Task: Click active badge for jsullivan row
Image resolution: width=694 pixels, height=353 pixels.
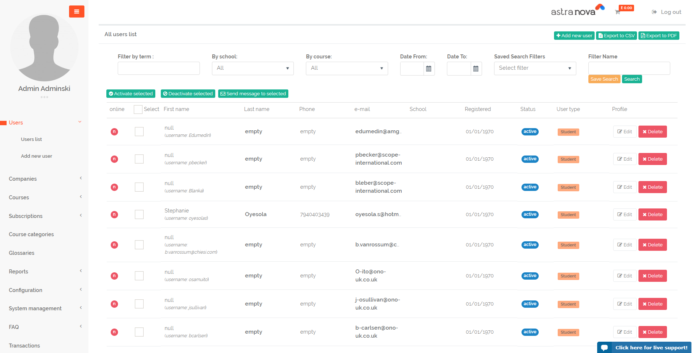Action: [x=530, y=304]
